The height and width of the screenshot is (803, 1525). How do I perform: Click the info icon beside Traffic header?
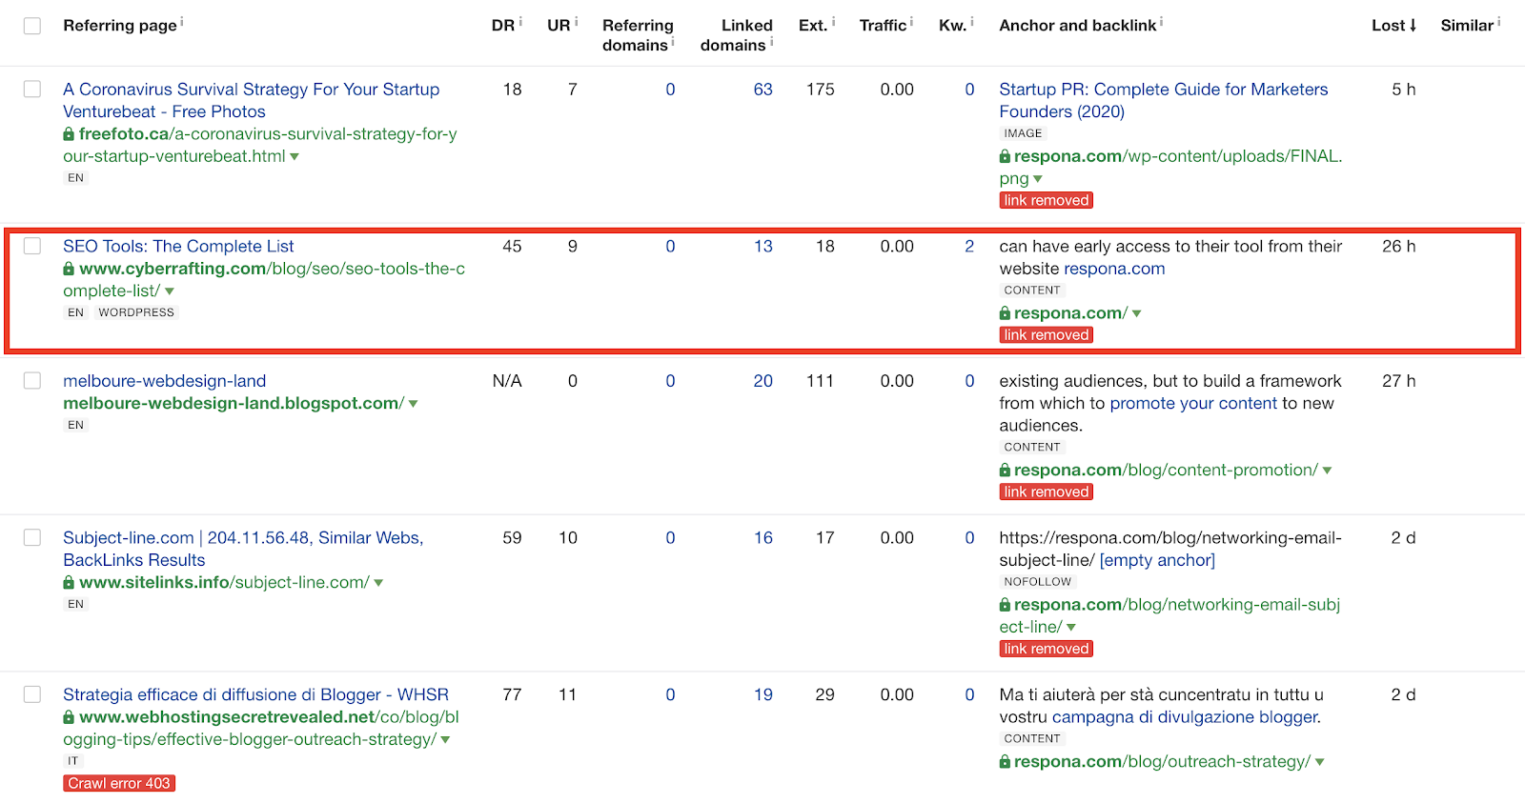(911, 21)
